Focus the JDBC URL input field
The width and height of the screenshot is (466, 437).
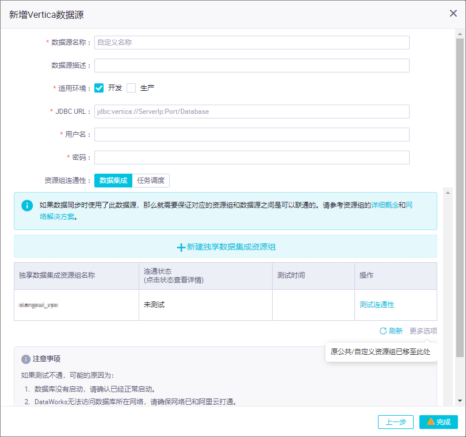tap(252, 112)
